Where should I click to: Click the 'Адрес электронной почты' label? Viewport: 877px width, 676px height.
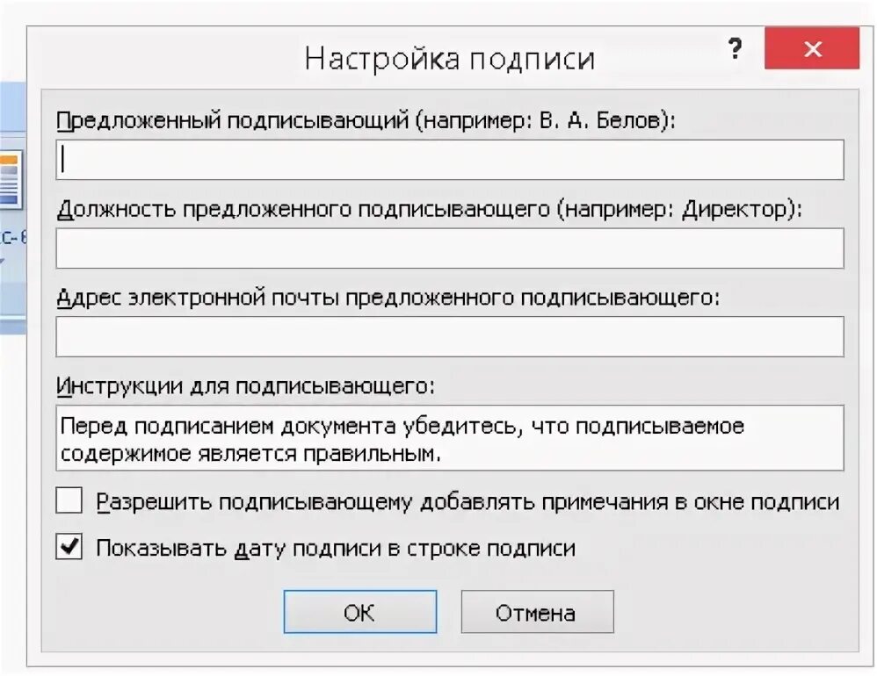tap(387, 297)
